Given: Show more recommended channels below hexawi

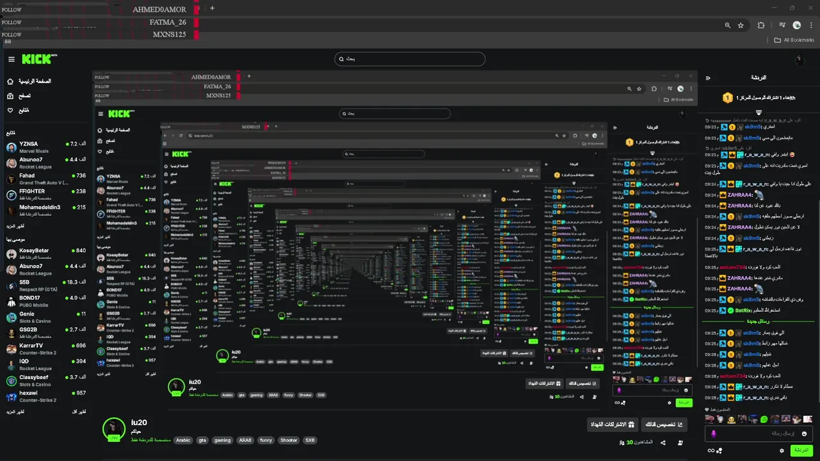Looking at the screenshot, I should (x=15, y=412).
